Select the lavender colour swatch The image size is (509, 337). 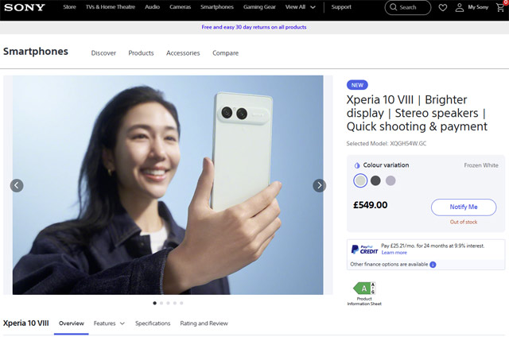pos(390,180)
